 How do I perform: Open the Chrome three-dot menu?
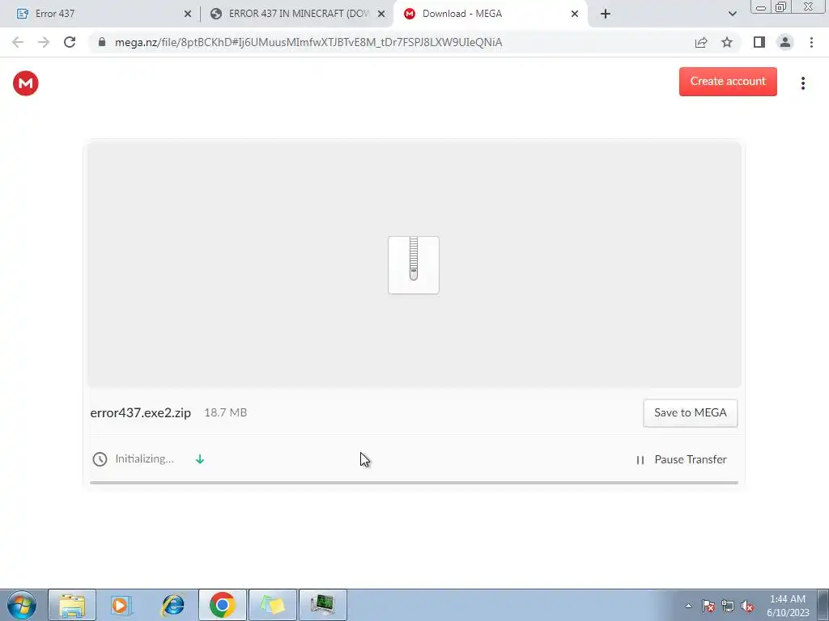coord(811,42)
